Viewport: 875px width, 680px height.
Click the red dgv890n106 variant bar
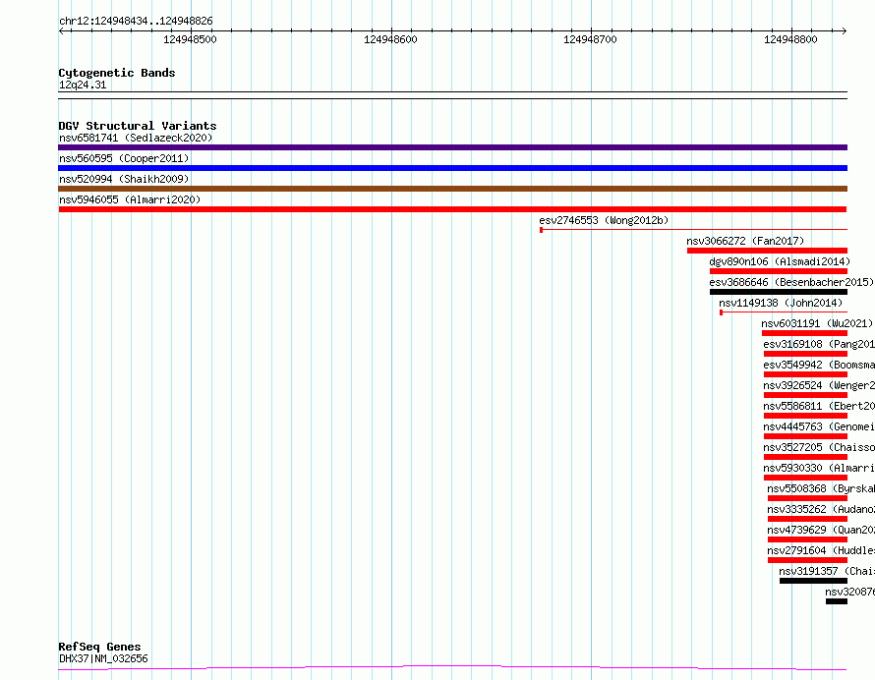[x=779, y=271]
